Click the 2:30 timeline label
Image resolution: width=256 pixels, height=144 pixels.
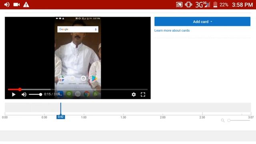coord(202,117)
